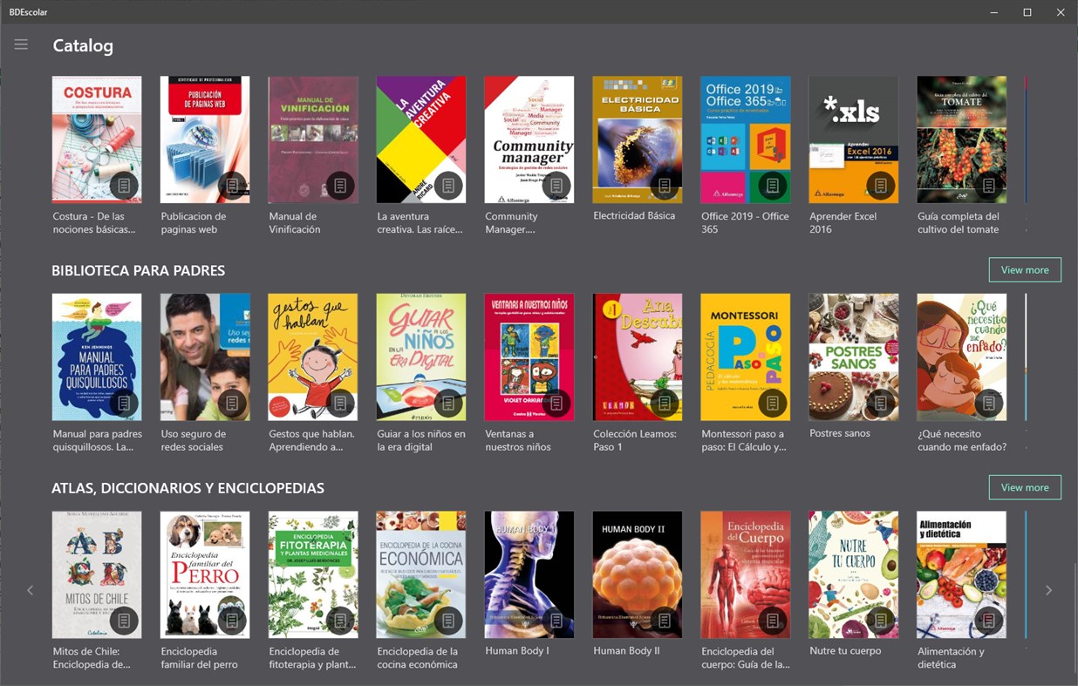Open the hamburger navigation menu
The width and height of the screenshot is (1078, 686).
pos(21,44)
